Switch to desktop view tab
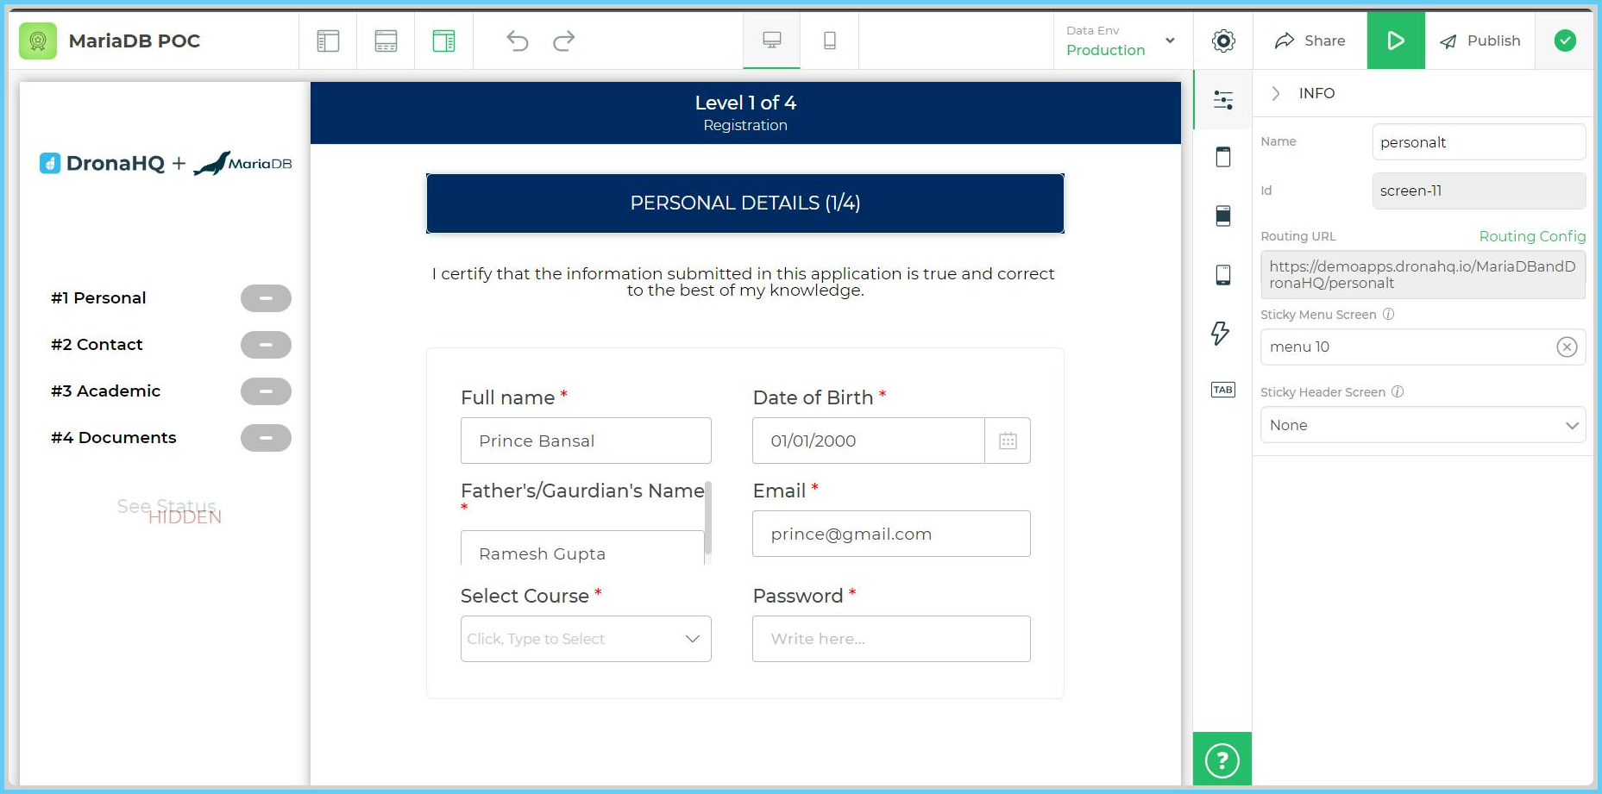 pyautogui.click(x=771, y=41)
